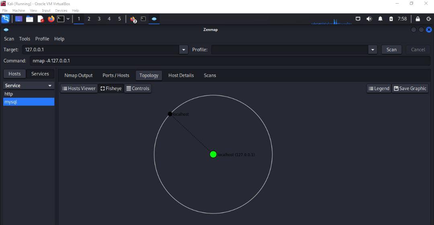
Task: Launch Firefox from the panel
Action: click(x=51, y=19)
